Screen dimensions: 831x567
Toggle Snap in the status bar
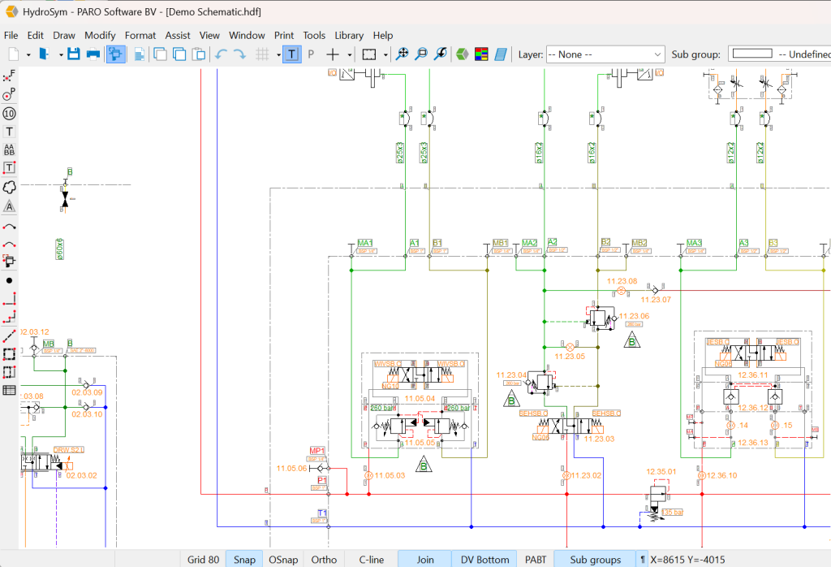[245, 560]
